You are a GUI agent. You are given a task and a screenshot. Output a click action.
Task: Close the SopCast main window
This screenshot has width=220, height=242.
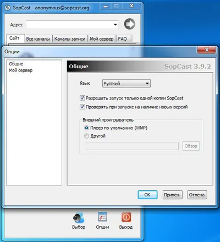coord(131,7)
